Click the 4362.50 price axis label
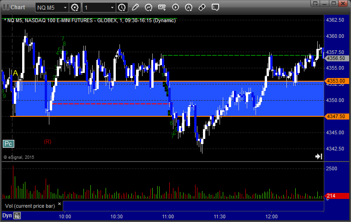Image resolution: width=351 pixels, height=222 pixels. pyautogui.click(x=335, y=20)
